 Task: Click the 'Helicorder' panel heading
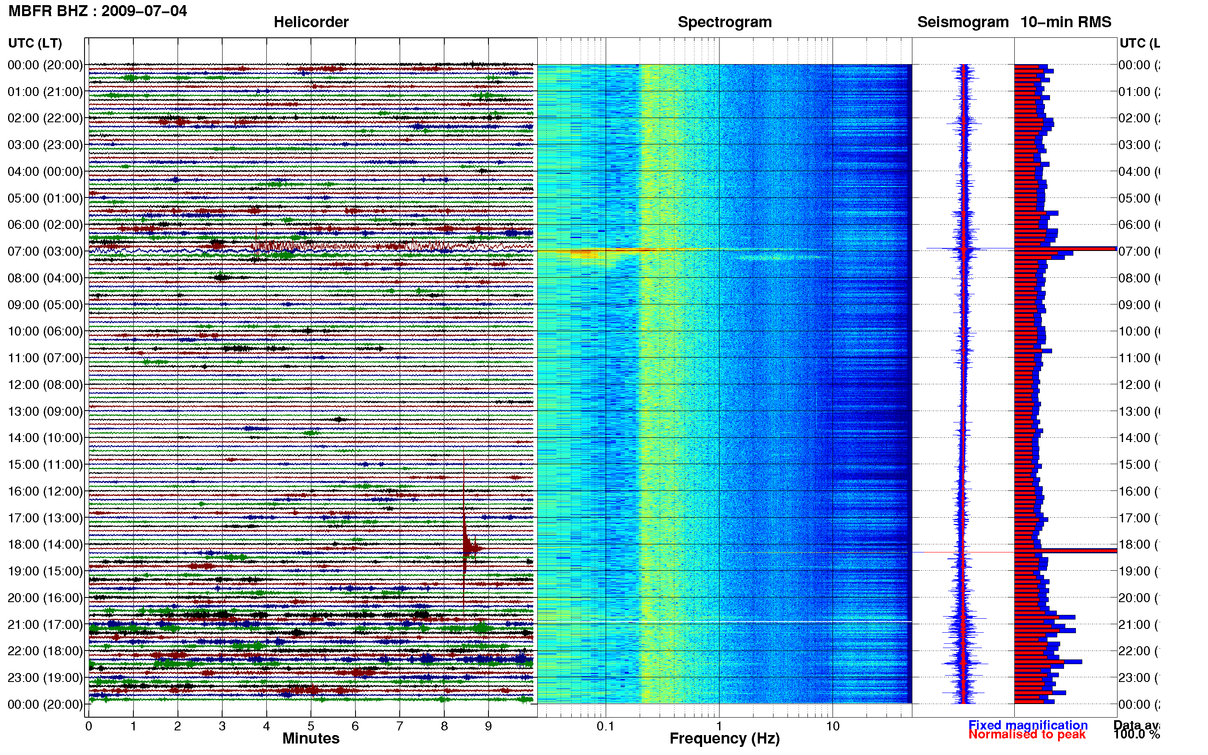point(310,22)
